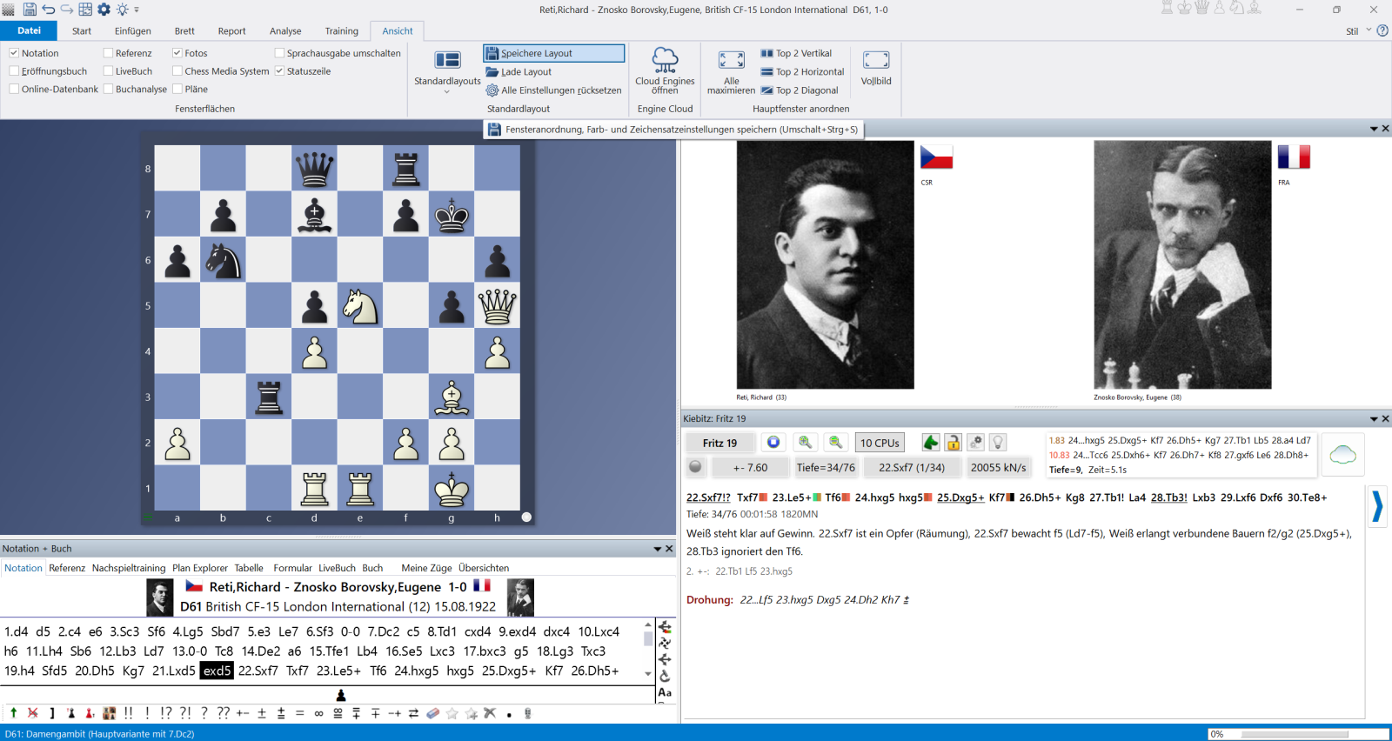Viewport: 1392px width, 741px height.
Task: Expand the Standardlayouts dropdown
Action: [447, 90]
